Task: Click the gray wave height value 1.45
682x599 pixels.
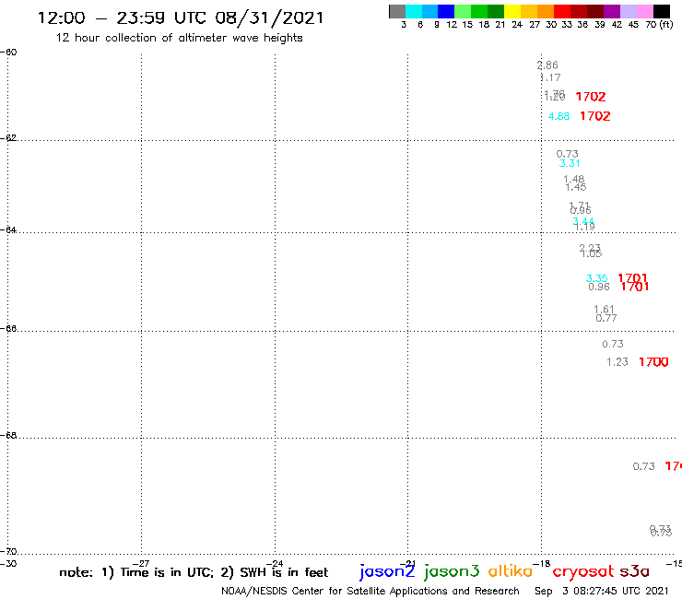Action: click(x=576, y=187)
